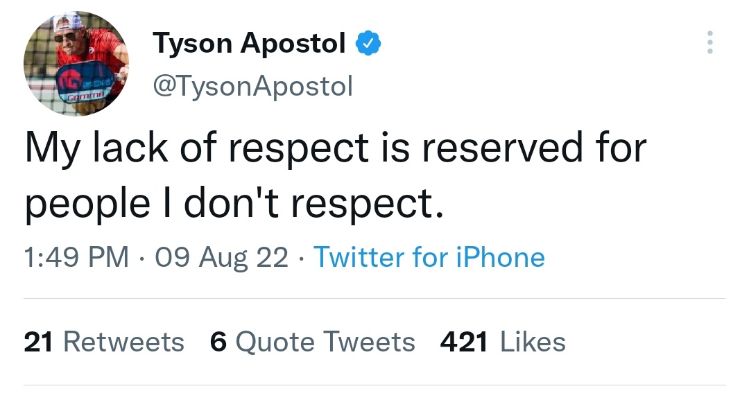
Task: Click the 1:49 PM timestamp
Action: click(x=76, y=257)
